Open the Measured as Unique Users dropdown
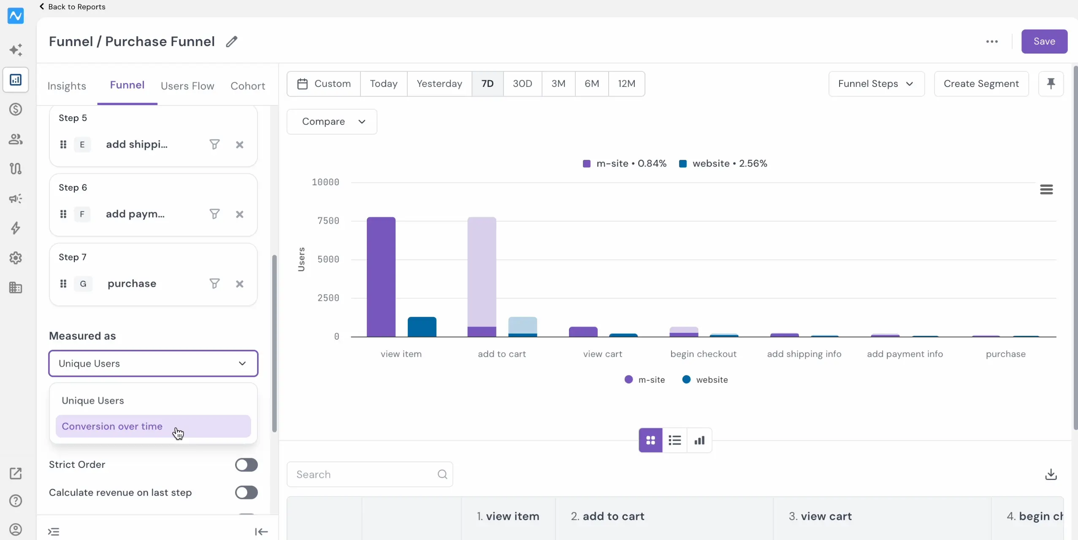 tap(153, 363)
